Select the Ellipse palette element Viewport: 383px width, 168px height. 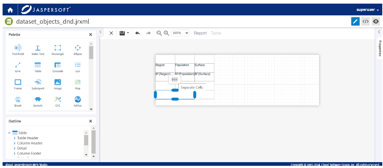pyautogui.click(x=78, y=50)
